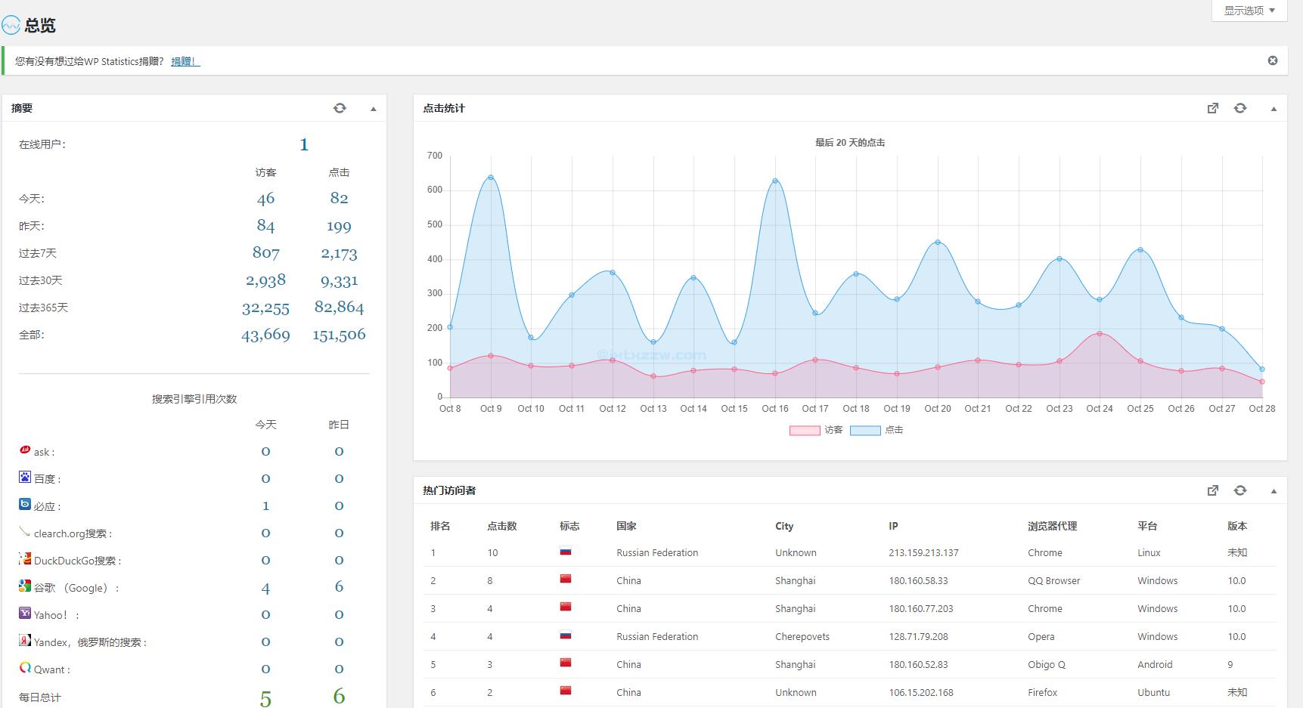Click China flag in Obigo Q row
Viewport: 1303px width, 708px height.
565,663
